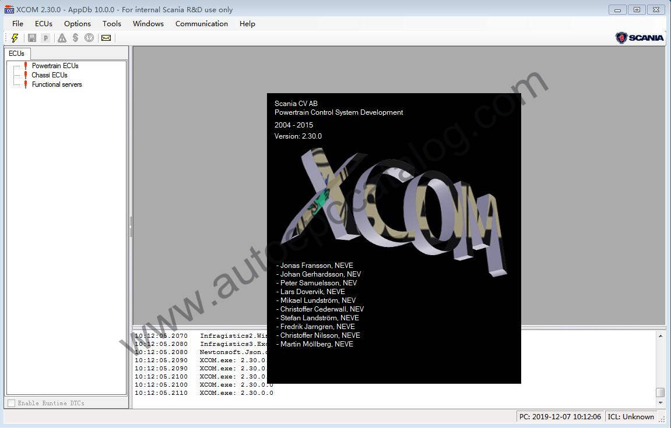Click the Version: 2.30.0 text on splash
The image size is (671, 428).
pyautogui.click(x=298, y=136)
